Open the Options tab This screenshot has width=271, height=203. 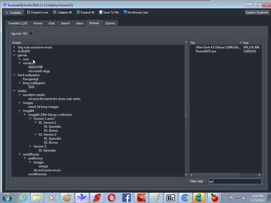(x=110, y=23)
